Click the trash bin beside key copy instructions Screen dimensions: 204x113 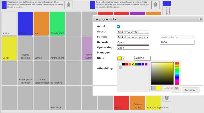click(155, 5)
